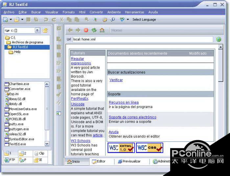This screenshot has height=176, width=230.
Task: Click the Url input field
Action: 143,39
